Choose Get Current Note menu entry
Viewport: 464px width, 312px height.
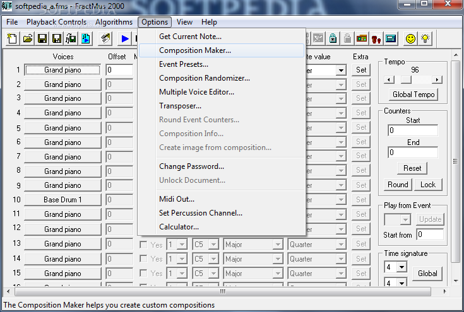pos(222,37)
